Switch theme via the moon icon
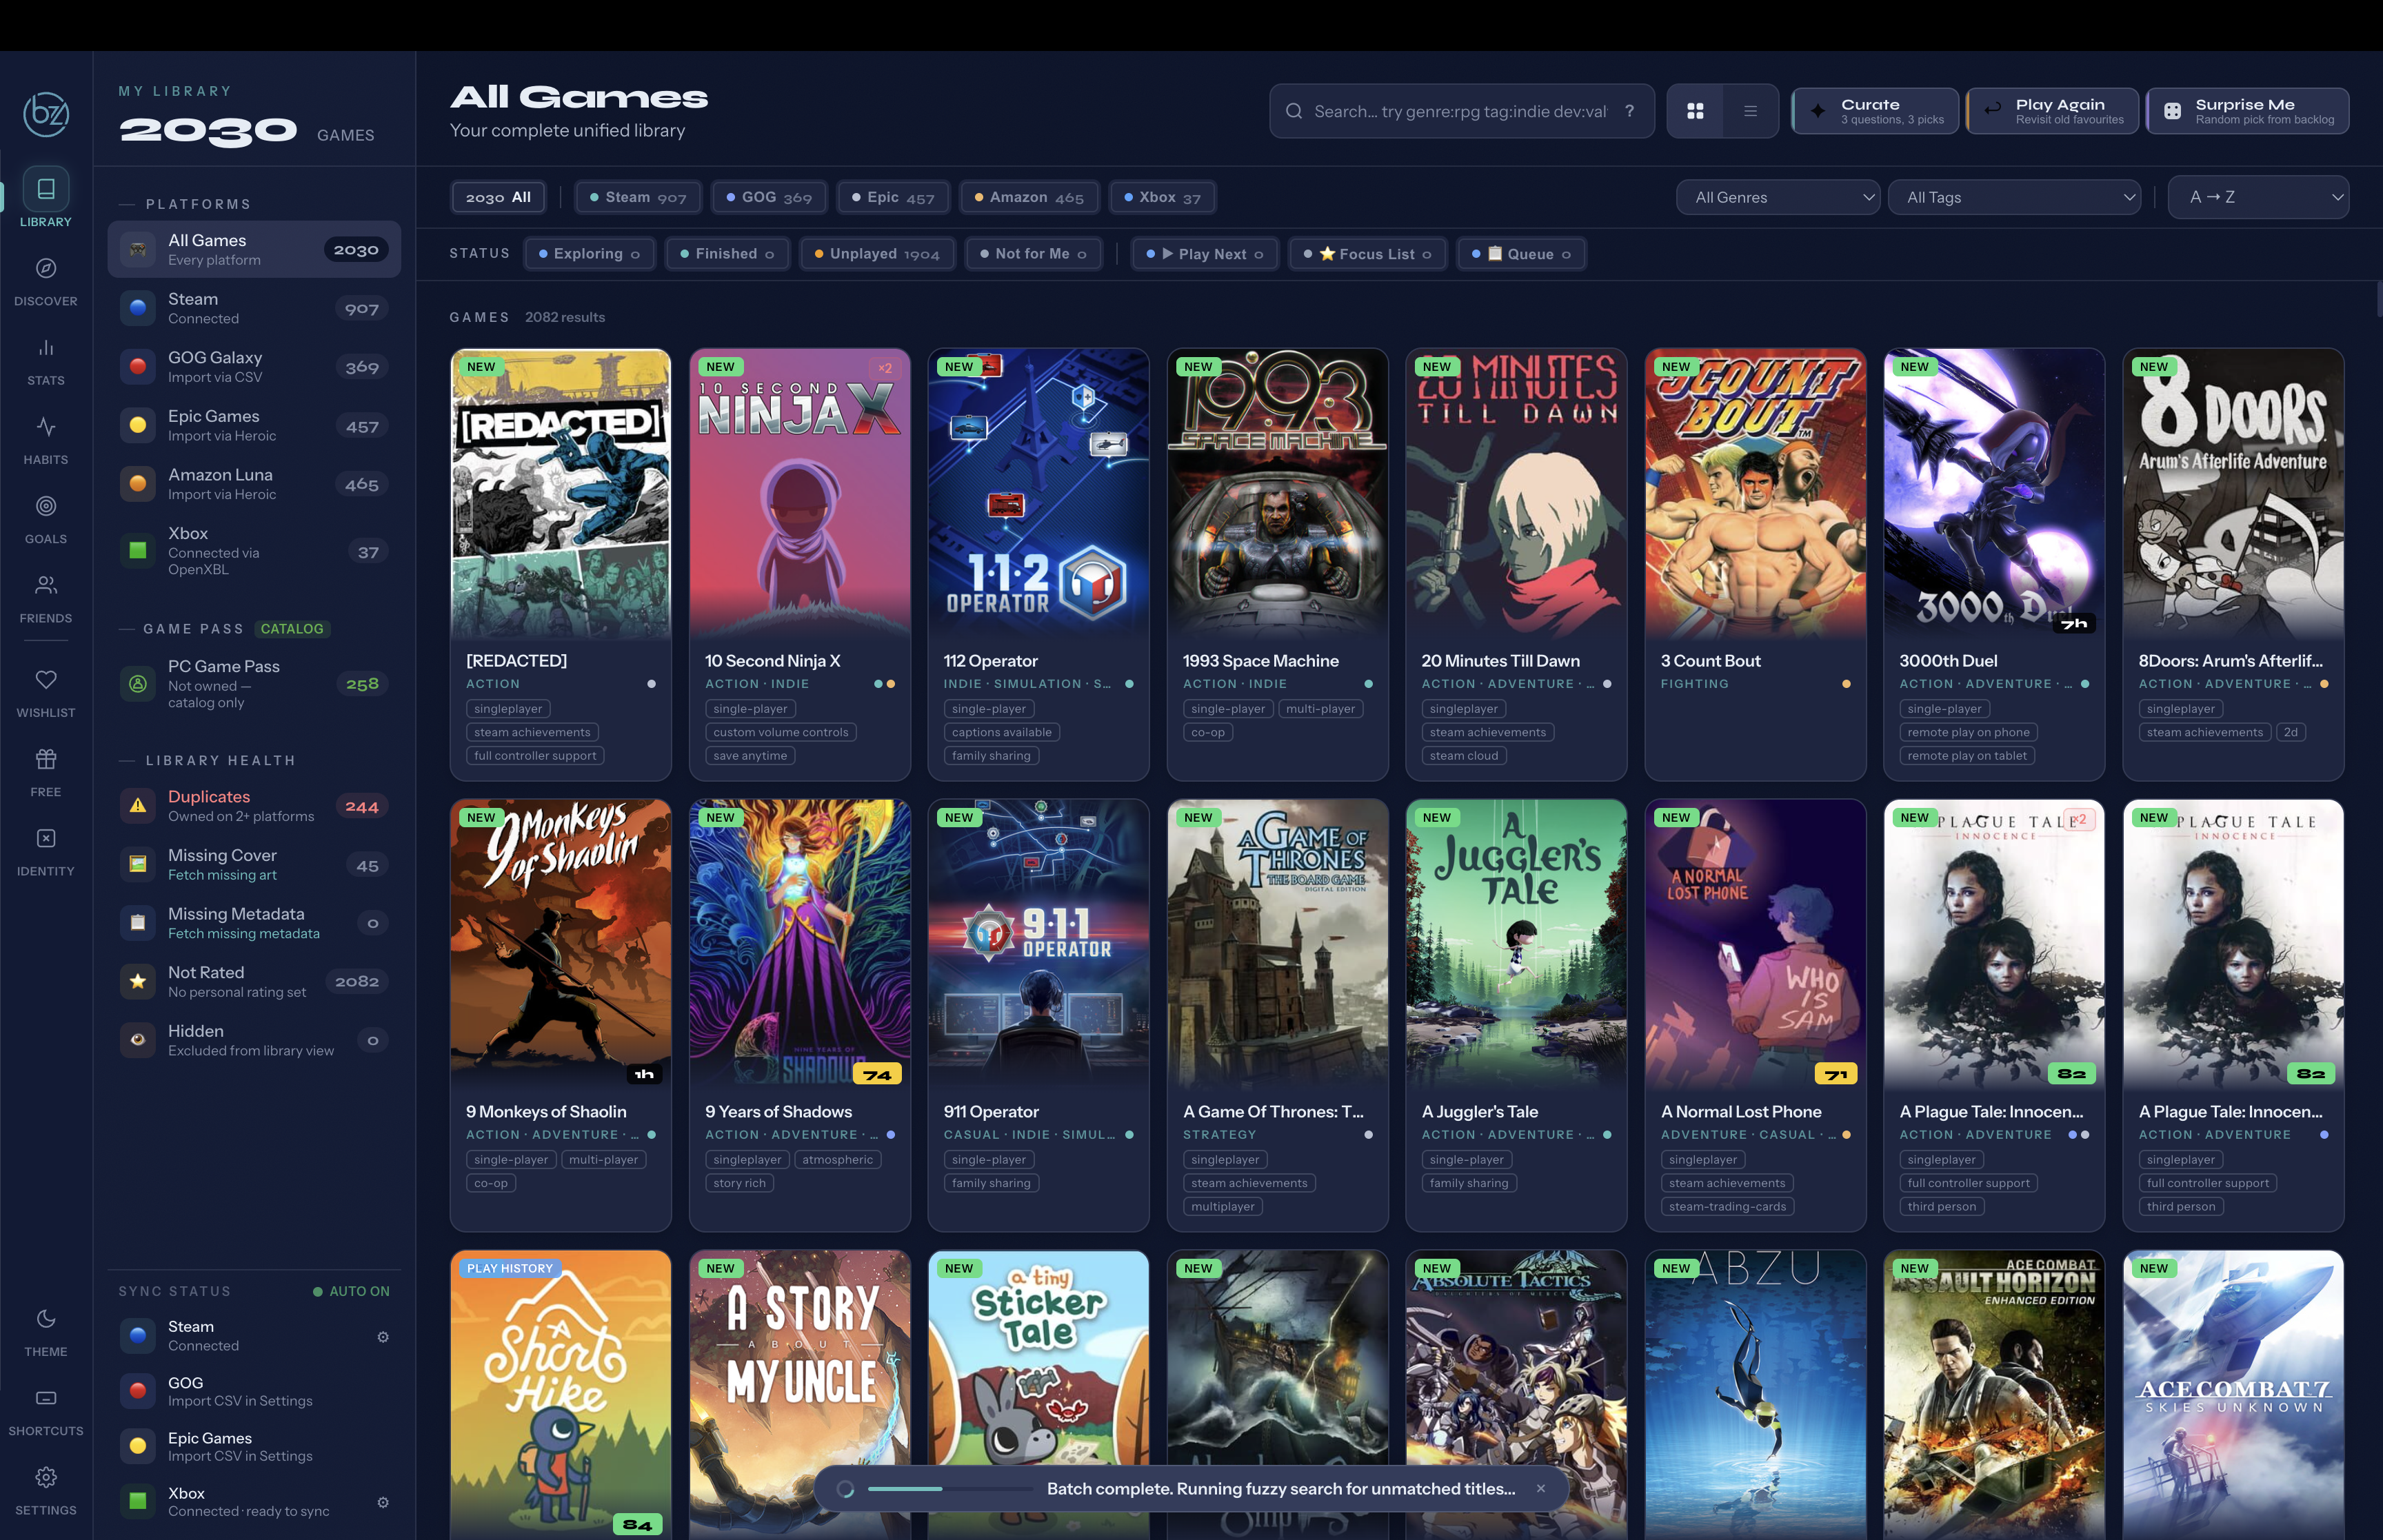 46,1318
